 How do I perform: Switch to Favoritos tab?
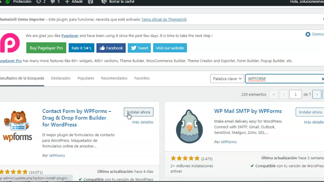[142, 78]
